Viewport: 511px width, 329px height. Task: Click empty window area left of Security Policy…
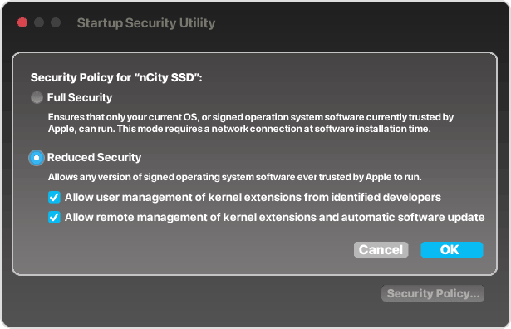tap(195, 293)
